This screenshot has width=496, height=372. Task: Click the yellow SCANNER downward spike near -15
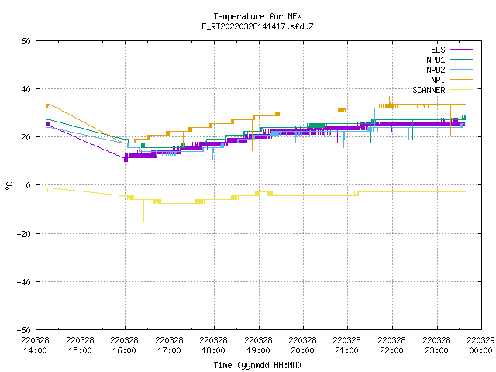[144, 211]
